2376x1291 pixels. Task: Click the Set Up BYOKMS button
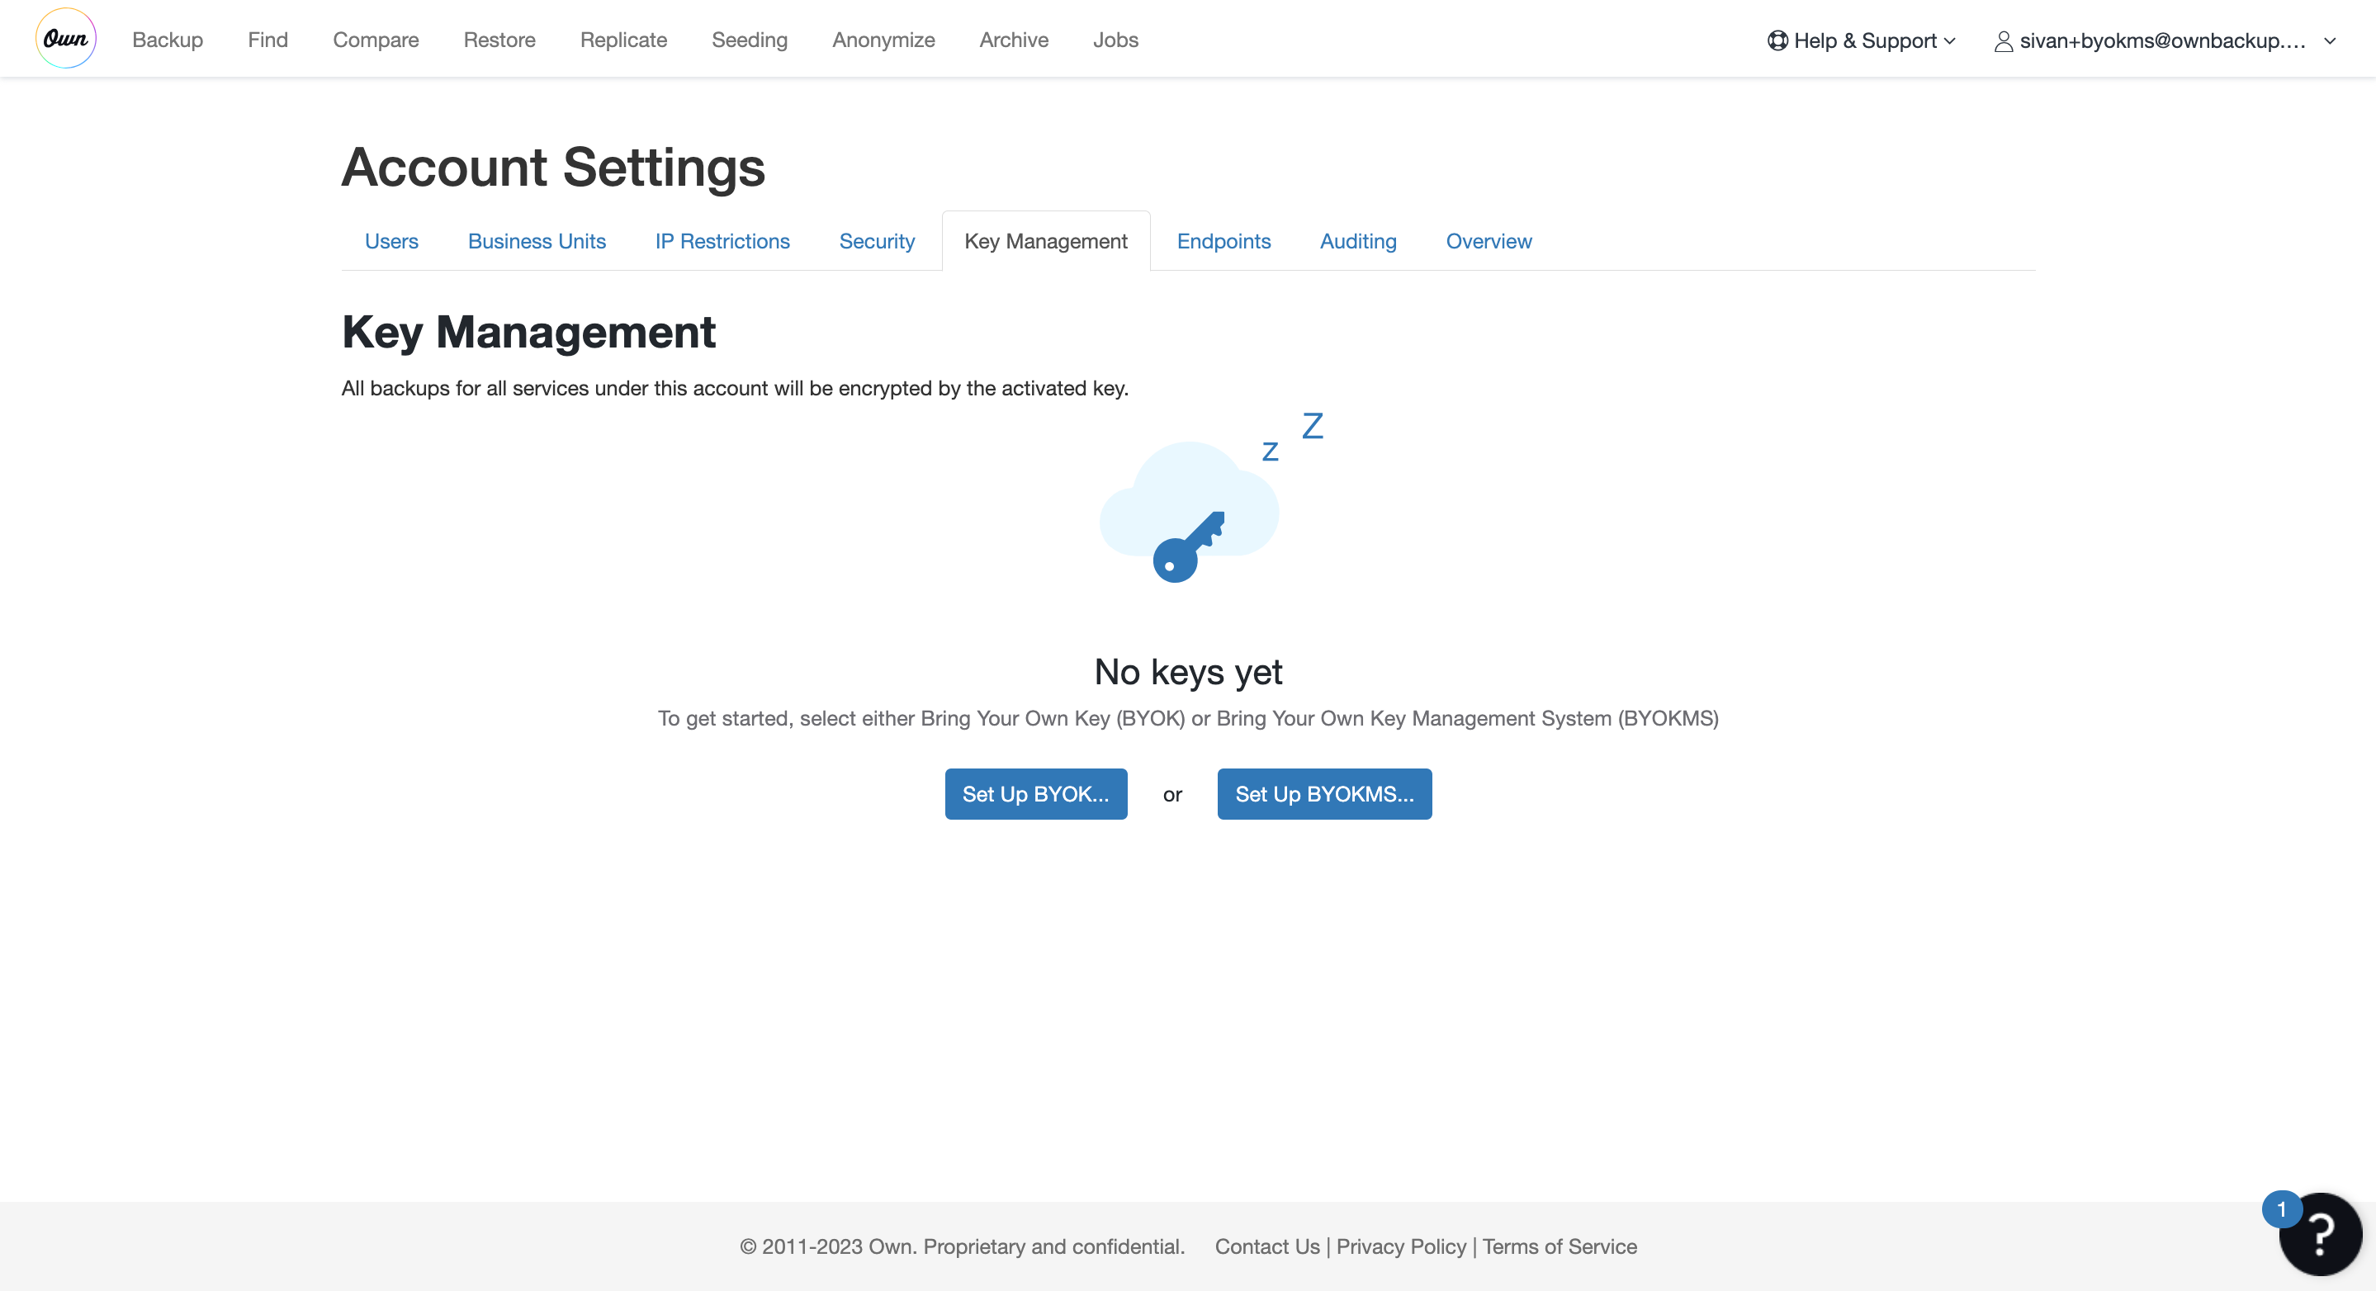1323,794
